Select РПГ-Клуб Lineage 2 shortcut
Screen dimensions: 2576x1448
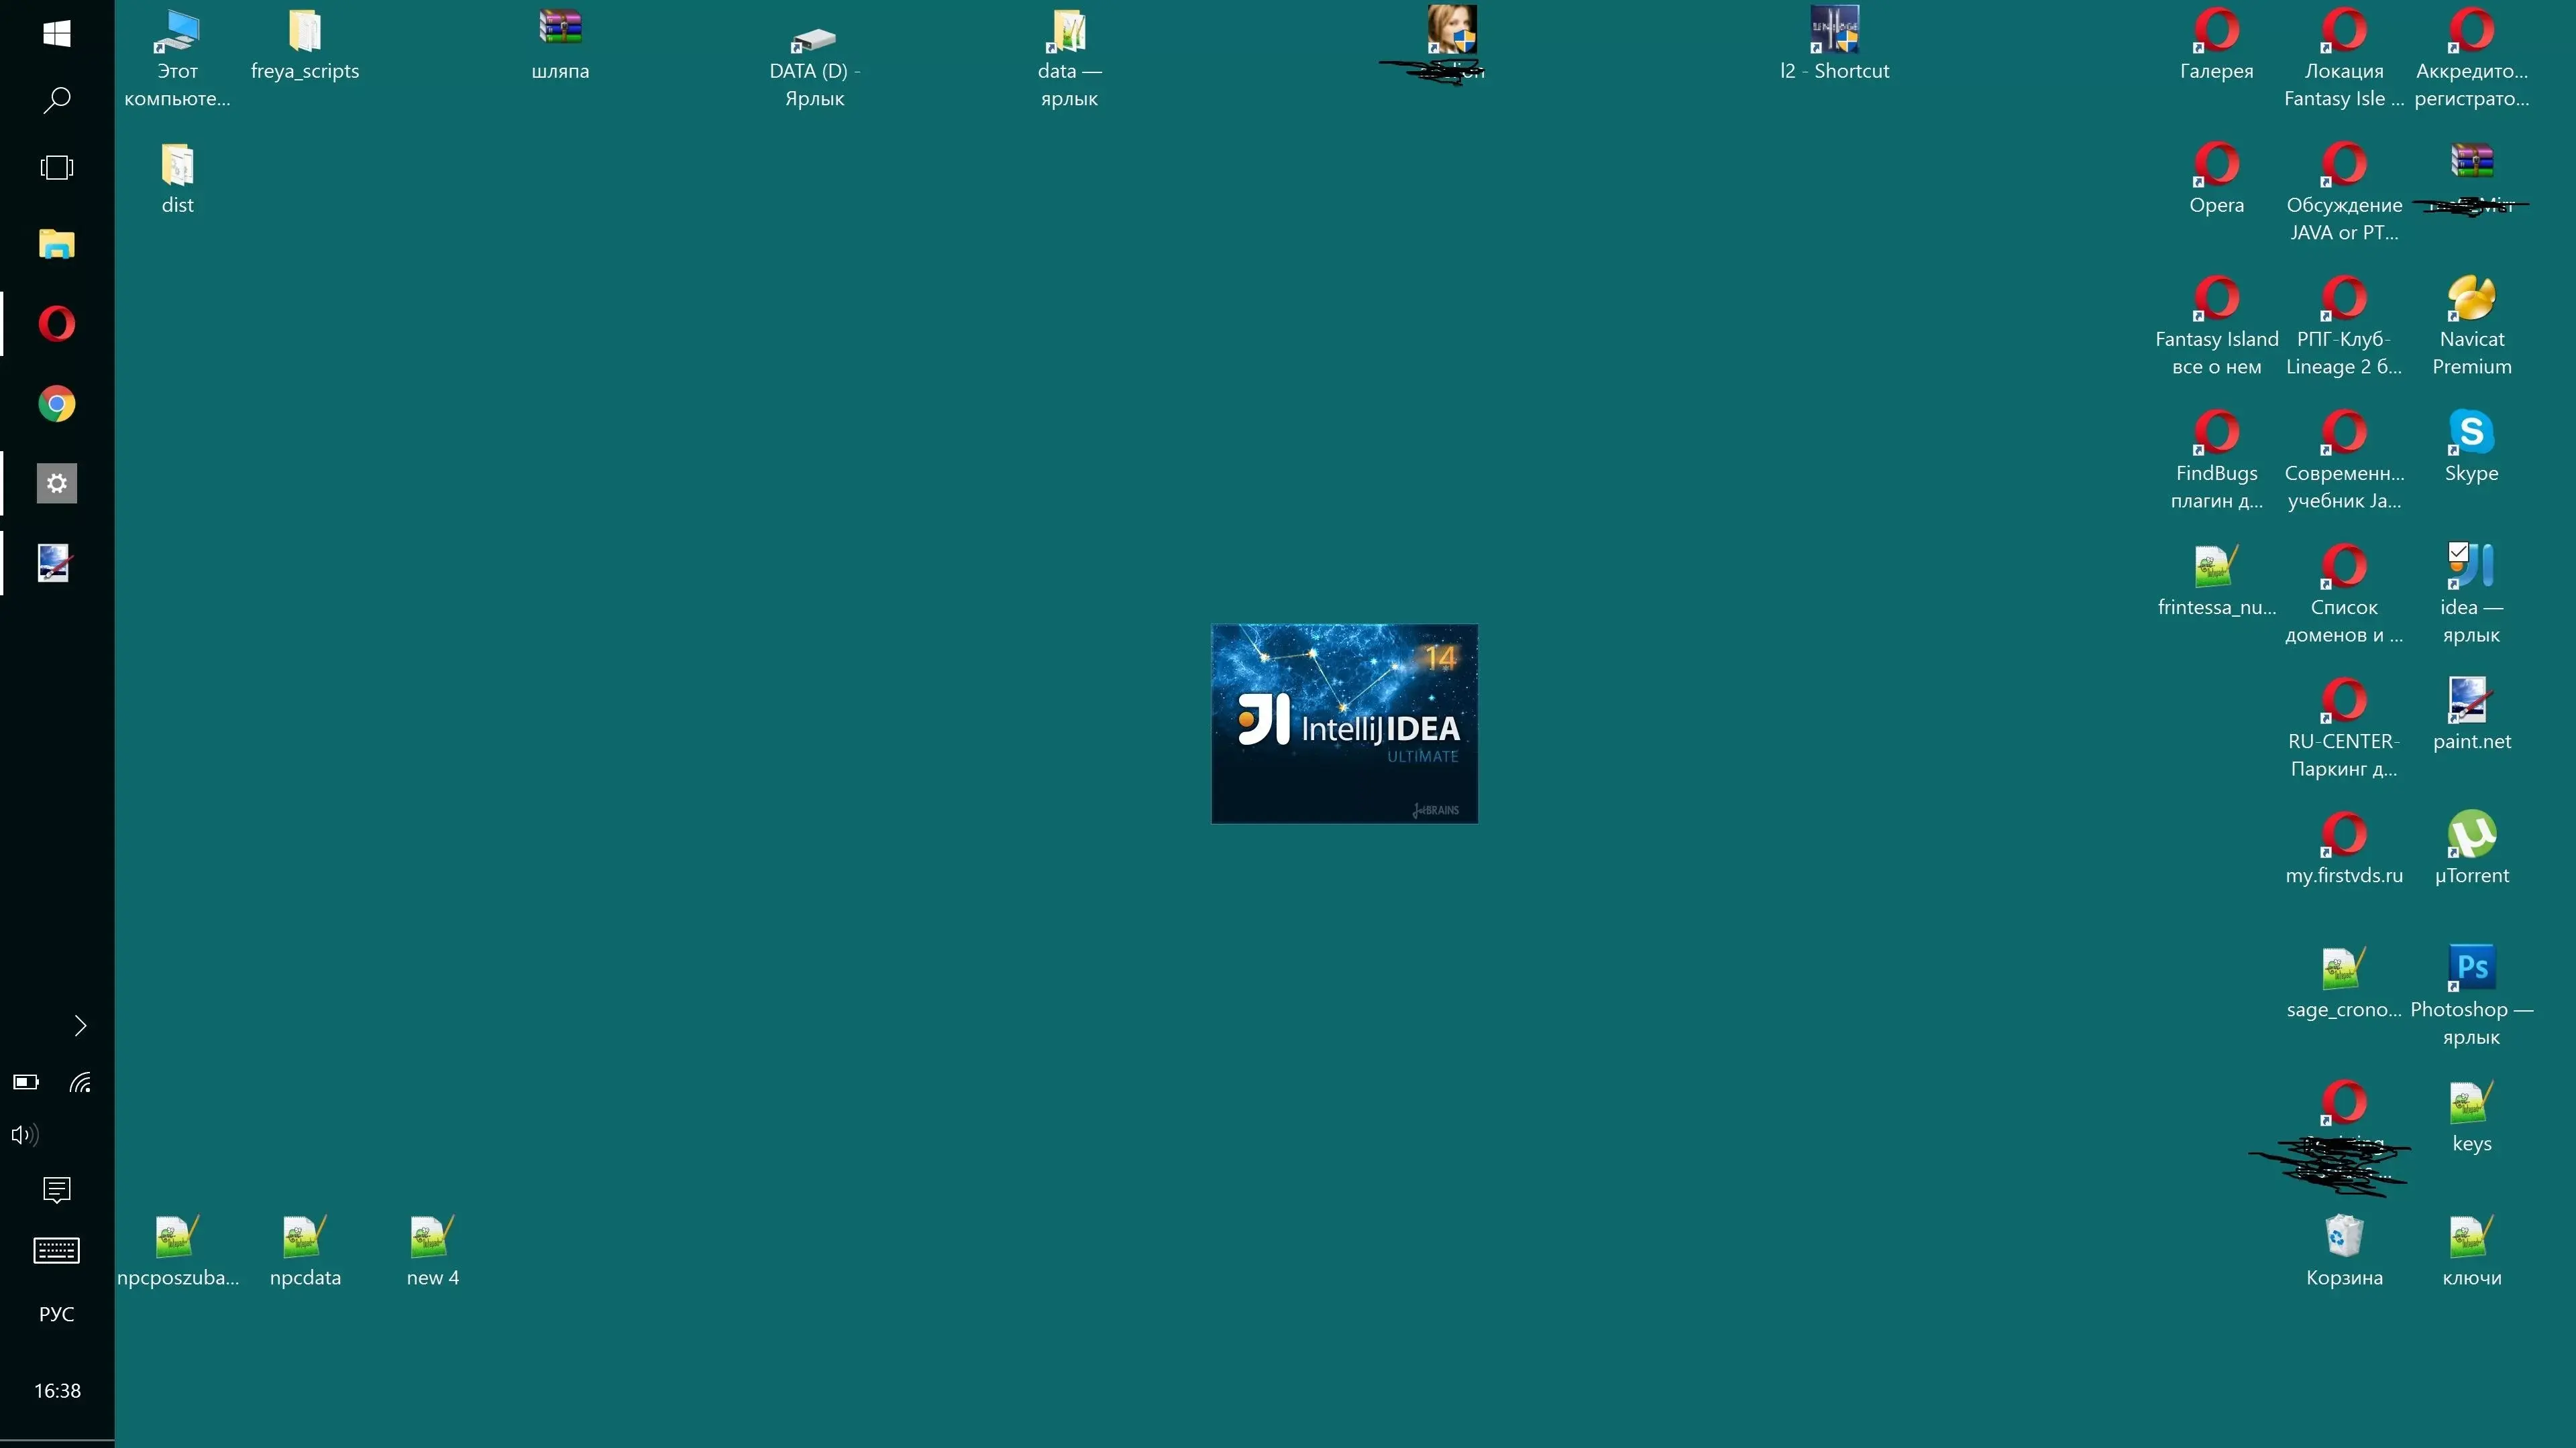(x=2344, y=326)
